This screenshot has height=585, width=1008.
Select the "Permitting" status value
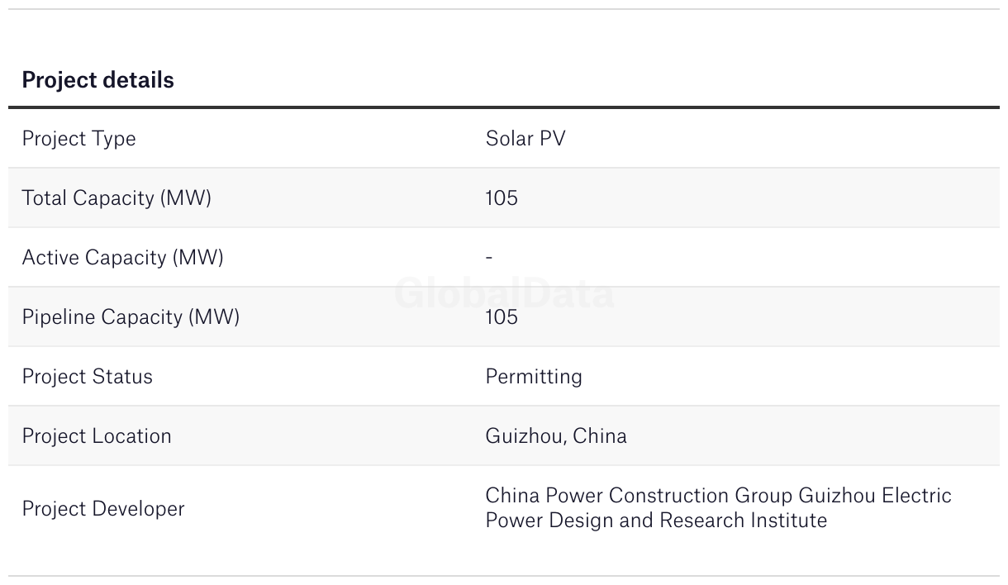click(x=534, y=377)
